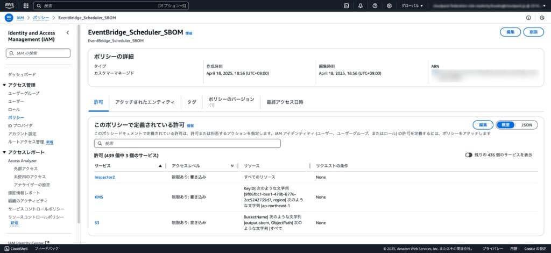Click the 削除 button
This screenshot has width=551, height=253.
point(533,32)
